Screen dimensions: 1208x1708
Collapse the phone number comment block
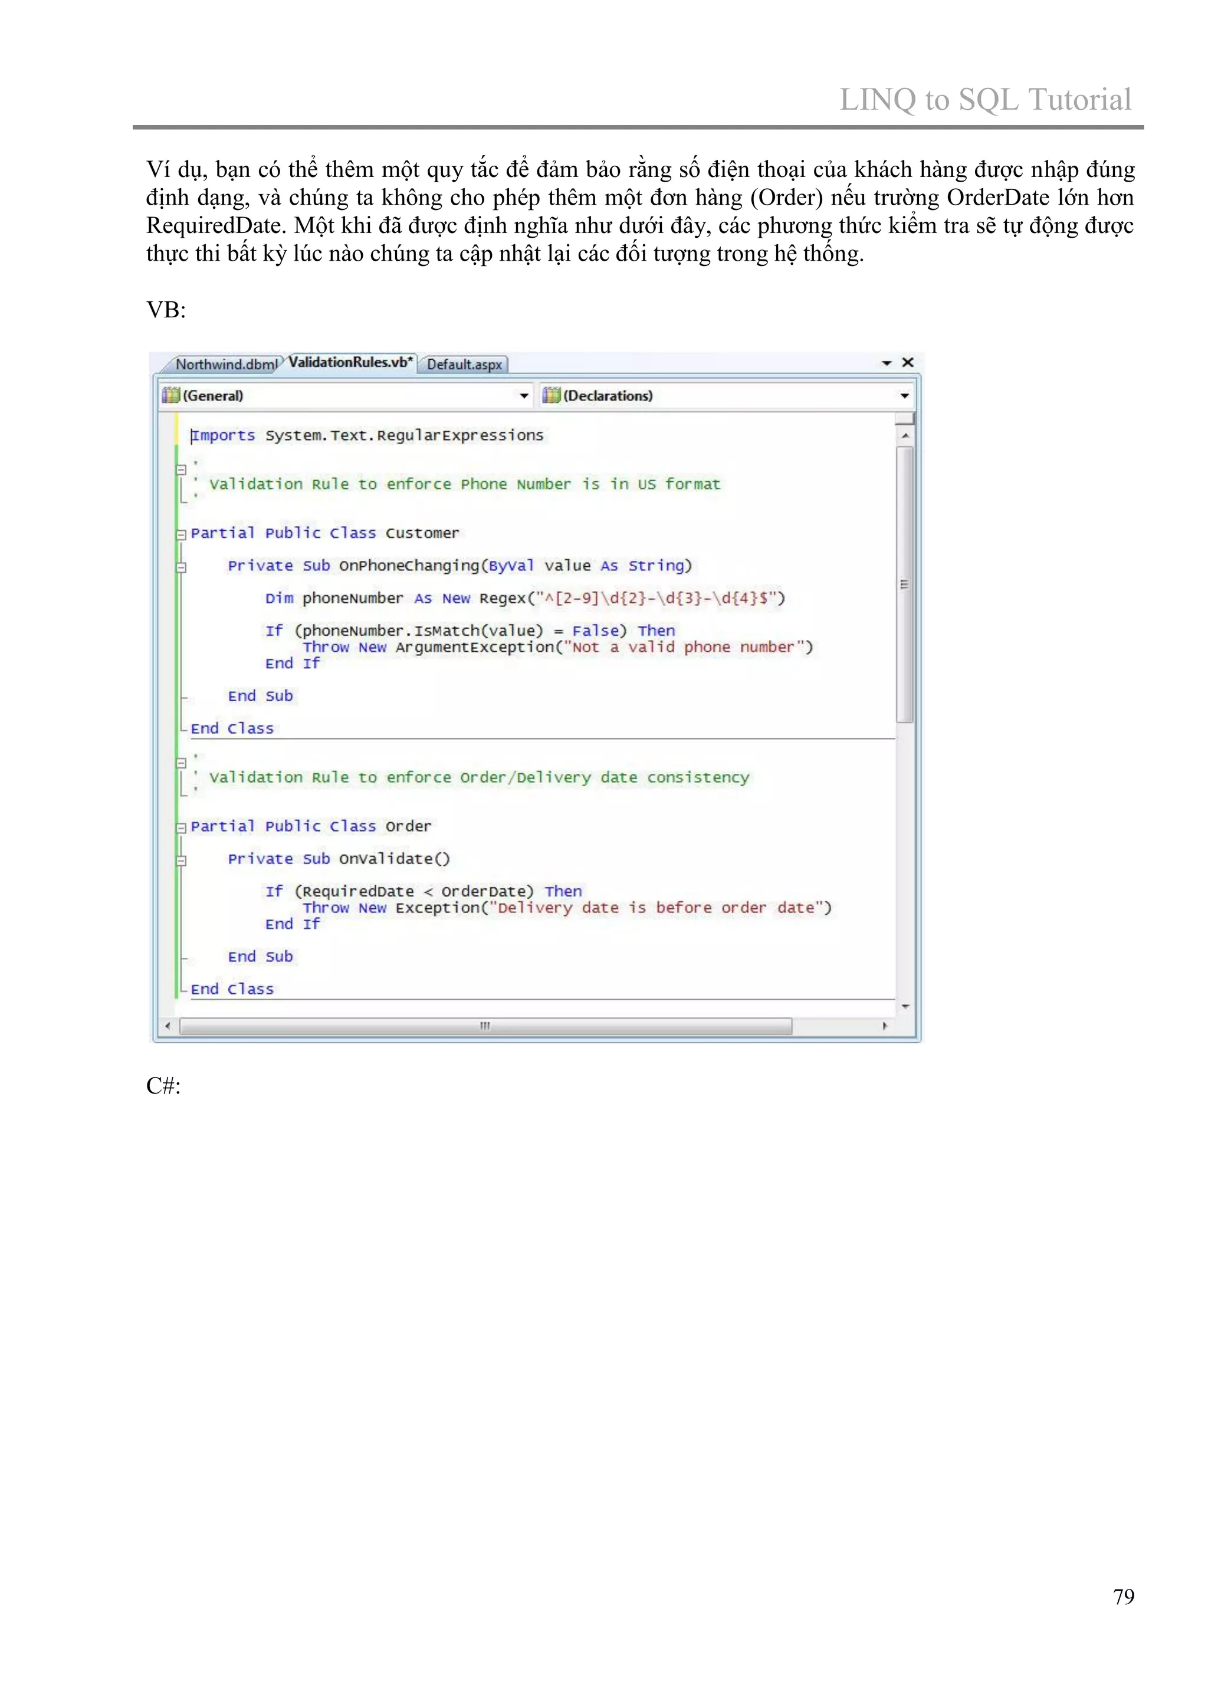180,469
